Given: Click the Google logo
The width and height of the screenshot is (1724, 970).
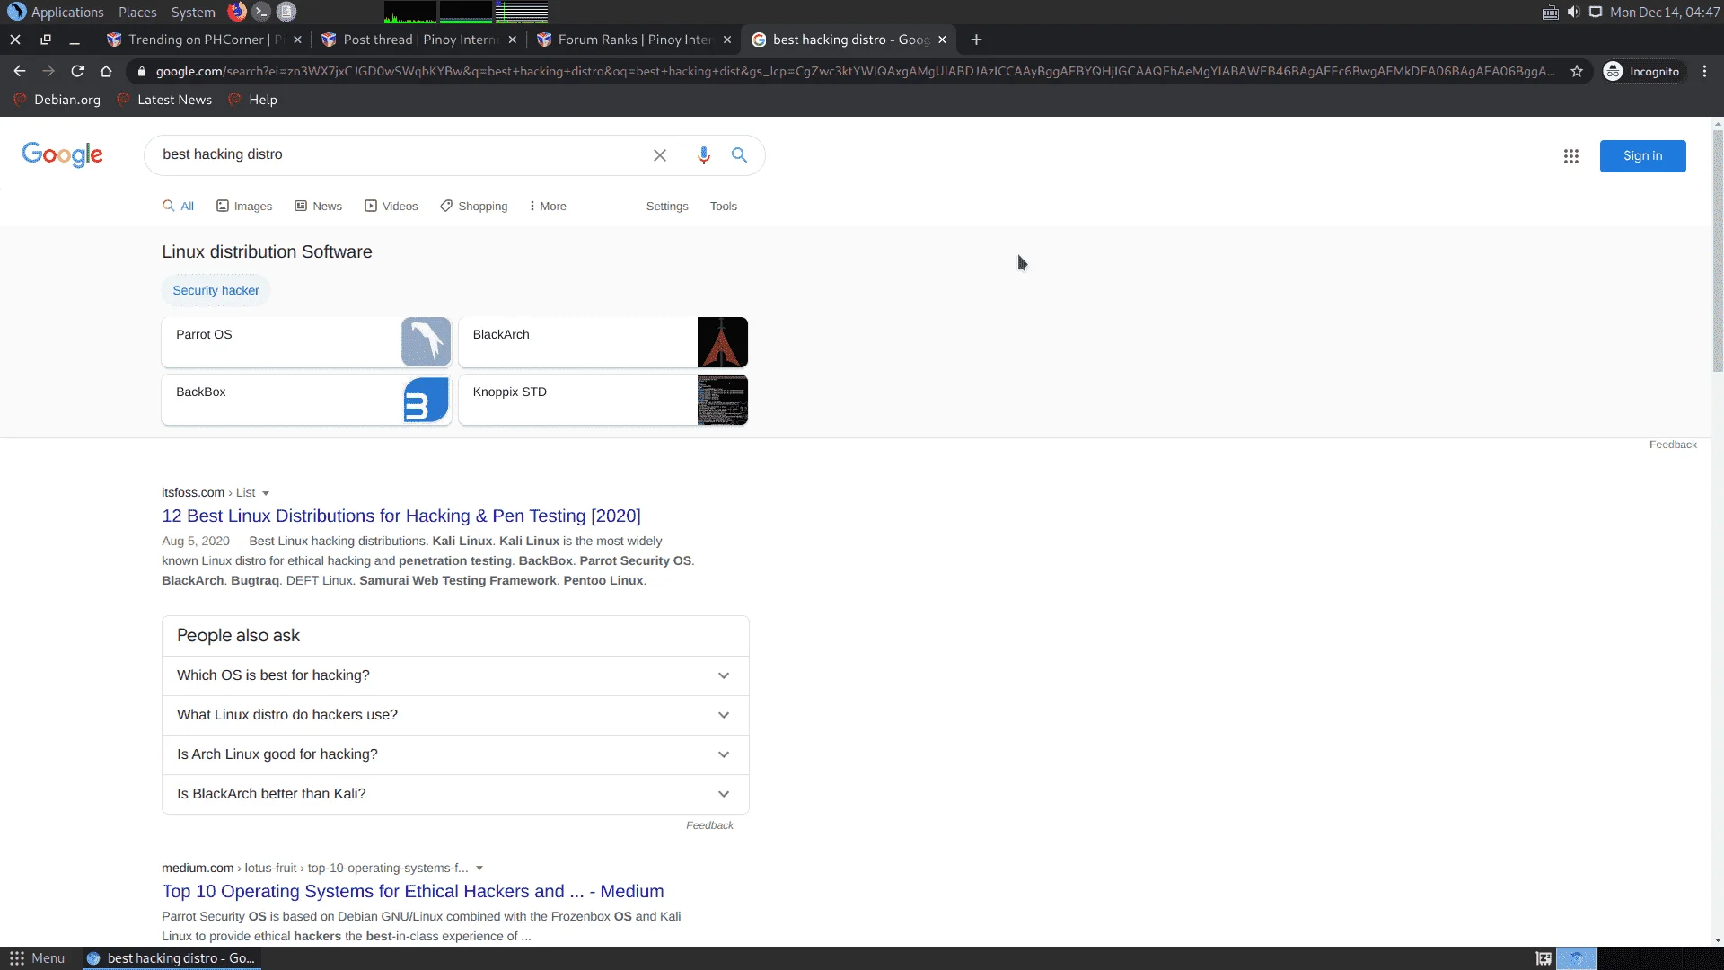Looking at the screenshot, I should tap(62, 154).
